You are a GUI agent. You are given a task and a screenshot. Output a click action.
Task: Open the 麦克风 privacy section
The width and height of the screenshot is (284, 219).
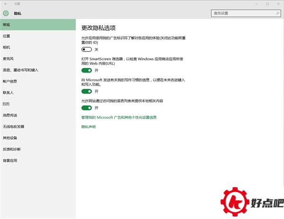[x=38, y=59]
